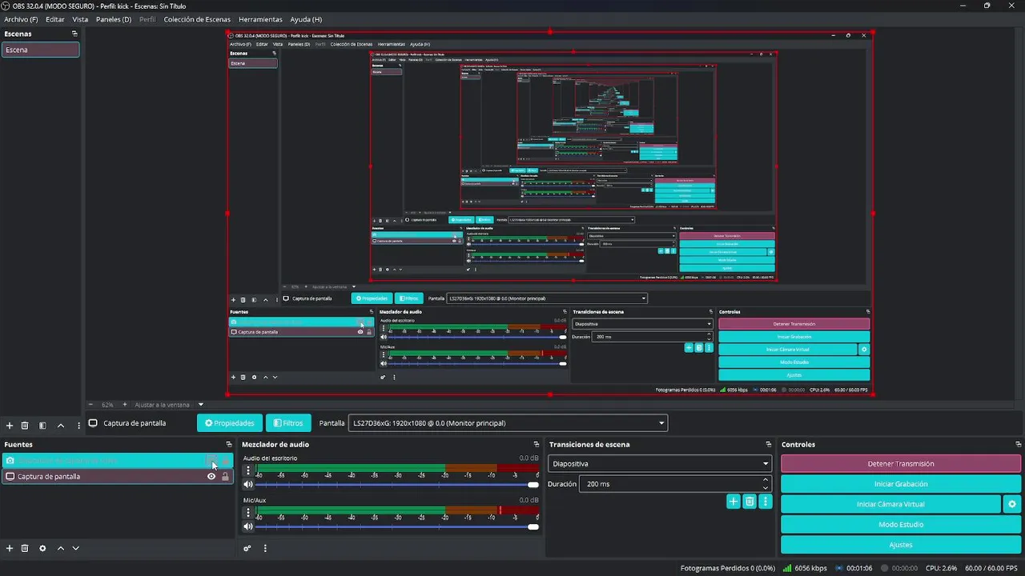Open the Herramientas menu
1025x576 pixels.
coord(260,19)
